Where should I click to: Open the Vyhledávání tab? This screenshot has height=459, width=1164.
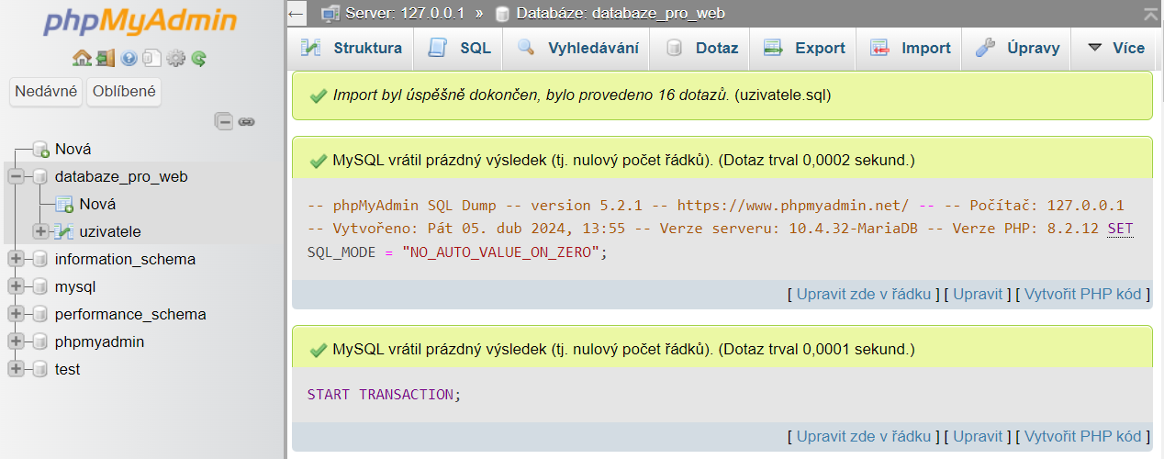click(x=577, y=48)
